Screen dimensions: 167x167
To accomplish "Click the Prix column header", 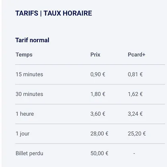I will [95, 54].
